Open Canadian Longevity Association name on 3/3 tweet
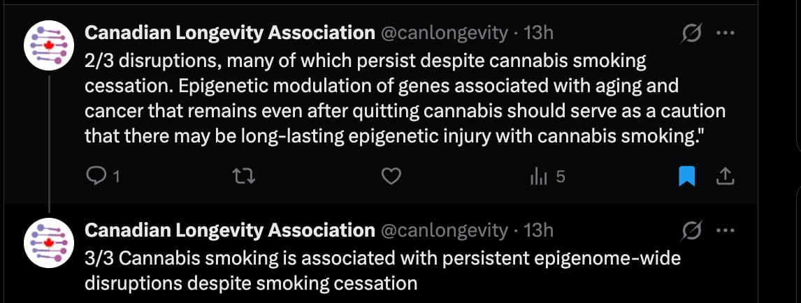Image resolution: width=801 pixels, height=303 pixels. (x=229, y=230)
